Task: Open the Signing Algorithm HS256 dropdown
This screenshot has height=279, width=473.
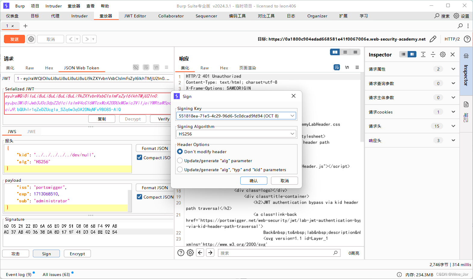Action: point(236,134)
